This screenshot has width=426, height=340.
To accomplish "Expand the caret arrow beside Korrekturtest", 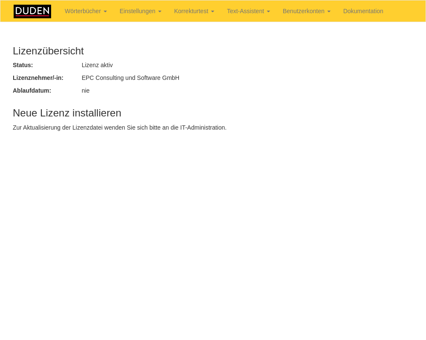I will [213, 12].
